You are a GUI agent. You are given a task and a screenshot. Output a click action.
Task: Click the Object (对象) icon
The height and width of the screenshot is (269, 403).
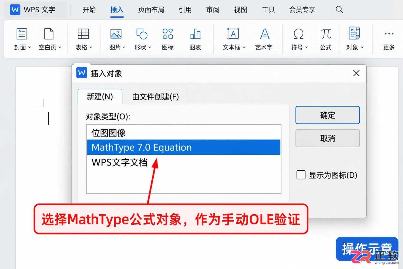pos(354,33)
